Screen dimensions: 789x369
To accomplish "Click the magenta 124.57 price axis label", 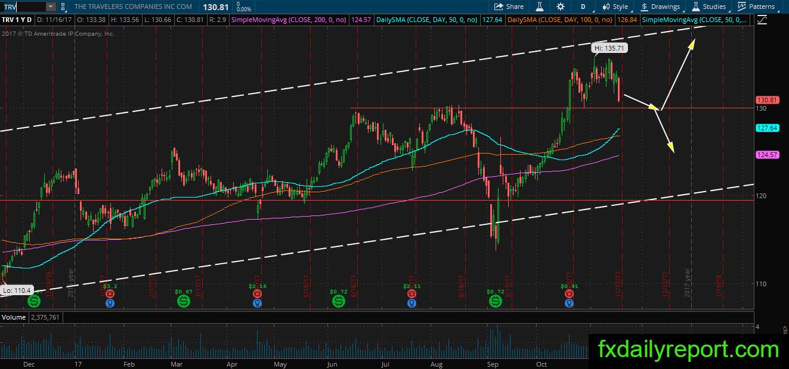I will tap(766, 155).
